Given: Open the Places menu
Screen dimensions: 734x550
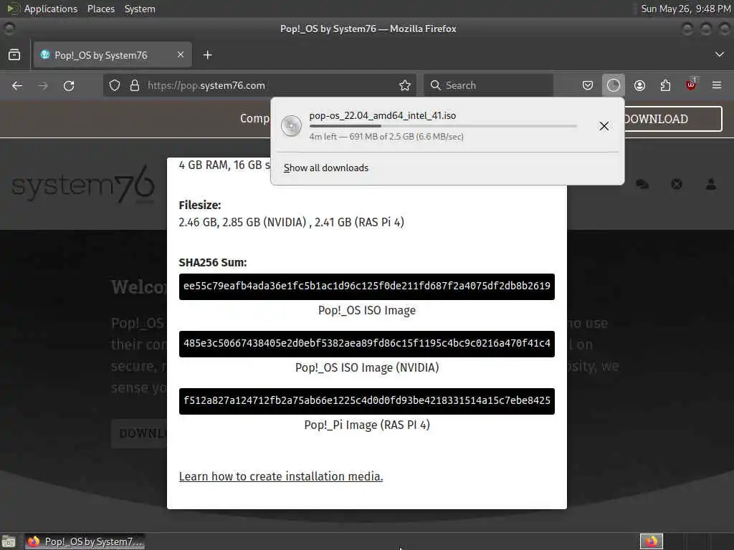Looking at the screenshot, I should pos(100,9).
